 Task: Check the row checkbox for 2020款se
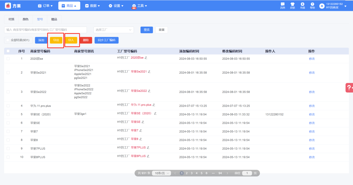coord(8,59)
